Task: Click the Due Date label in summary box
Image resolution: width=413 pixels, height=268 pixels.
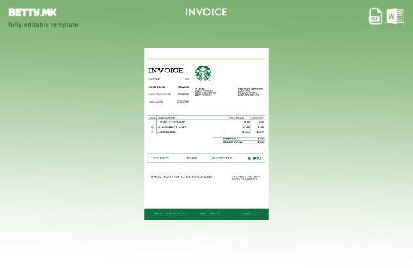Action: pyautogui.click(x=161, y=159)
